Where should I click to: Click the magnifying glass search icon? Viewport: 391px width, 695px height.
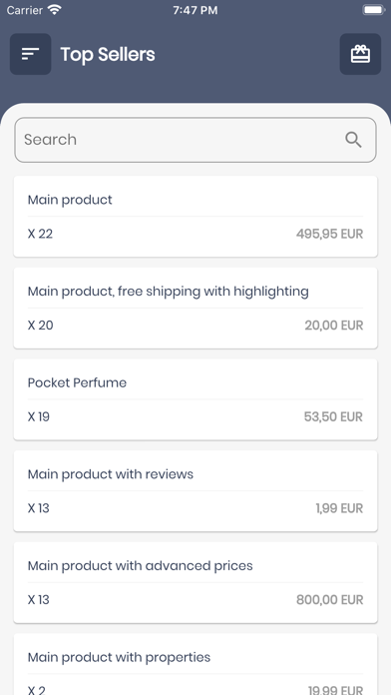(353, 140)
